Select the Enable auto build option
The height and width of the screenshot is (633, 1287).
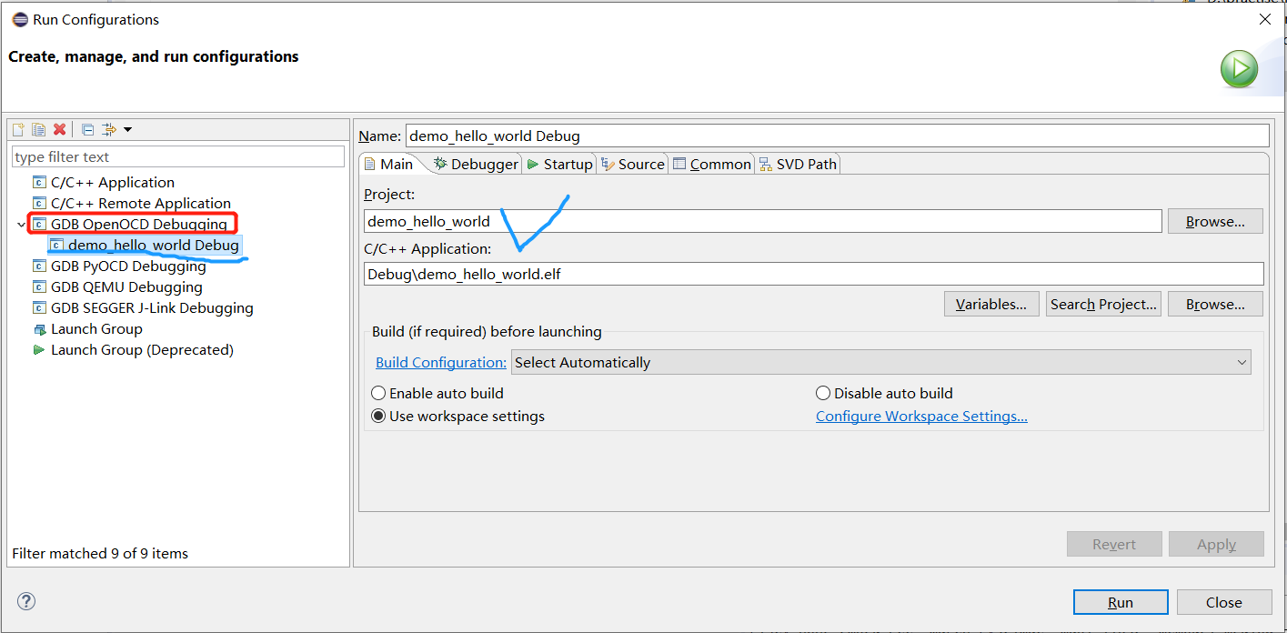(378, 394)
